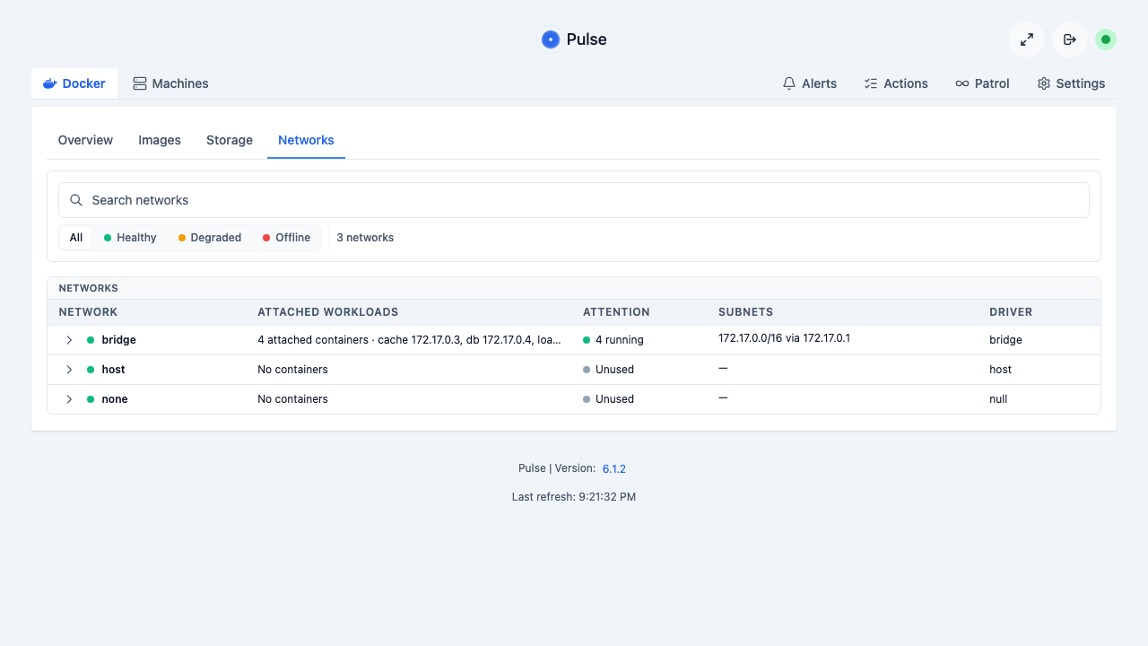This screenshot has height=646, width=1148.
Task: Click the Alerts bell icon
Action: (789, 83)
